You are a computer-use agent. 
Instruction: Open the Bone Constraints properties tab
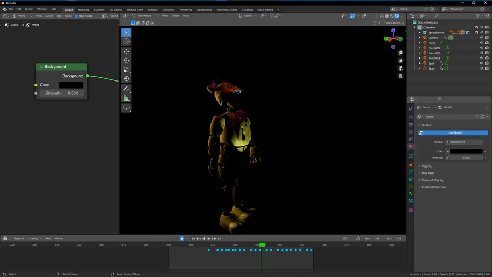click(411, 201)
